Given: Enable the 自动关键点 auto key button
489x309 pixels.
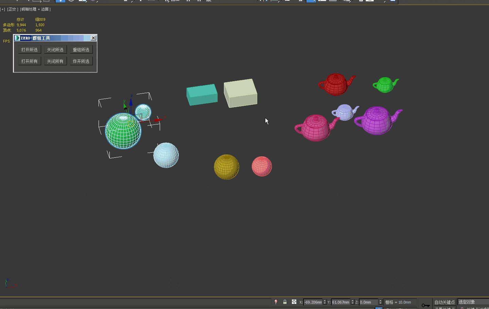Looking at the screenshot, I should pos(444,302).
